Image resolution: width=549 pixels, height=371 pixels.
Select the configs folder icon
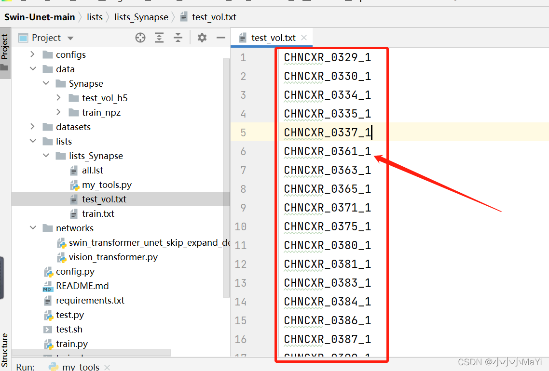tap(48, 54)
